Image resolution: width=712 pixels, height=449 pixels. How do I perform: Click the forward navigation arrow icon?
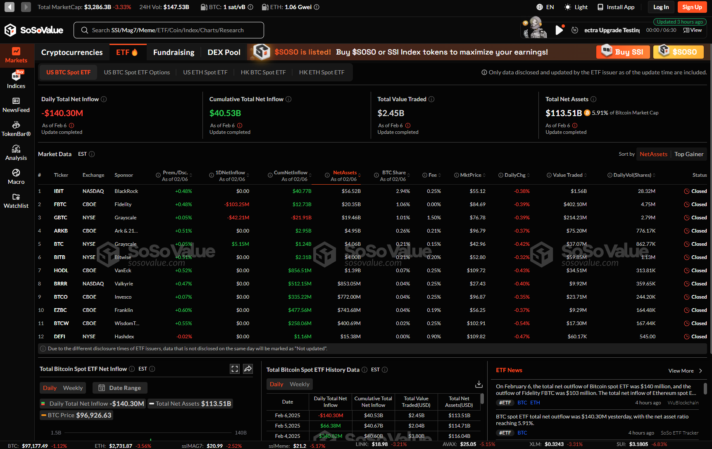click(26, 7)
